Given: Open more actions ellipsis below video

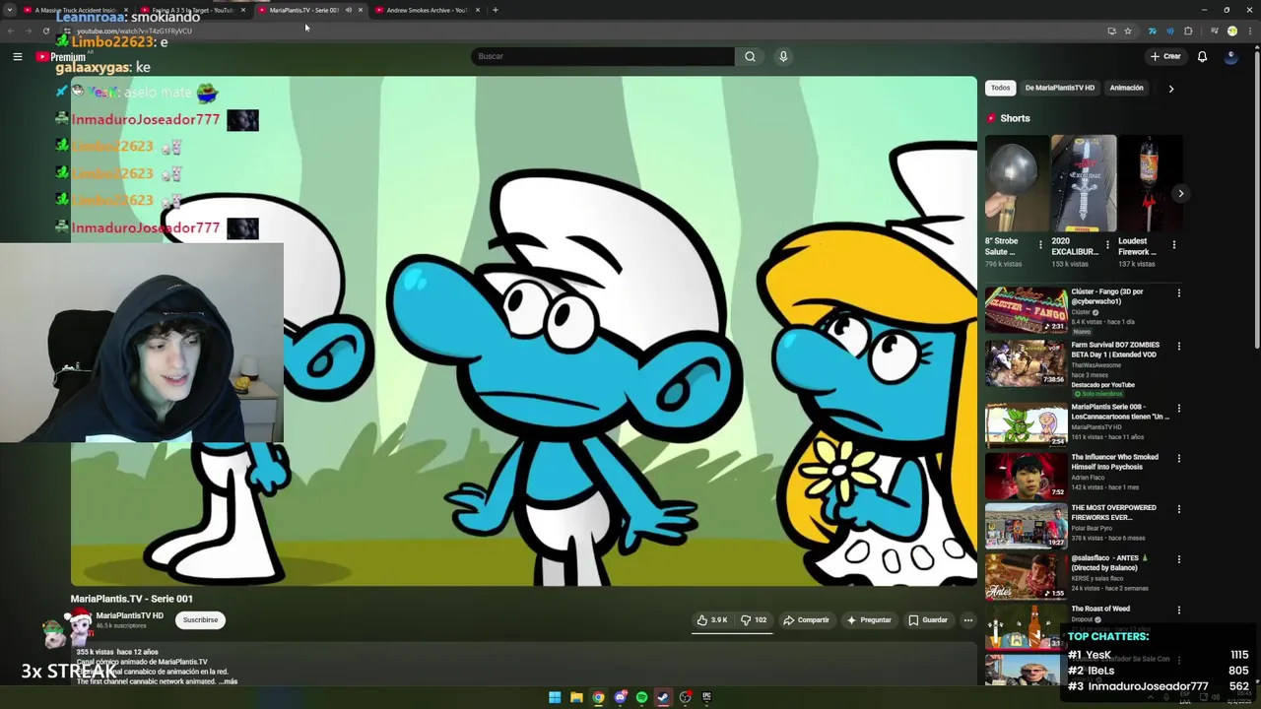Looking at the screenshot, I should tap(968, 620).
